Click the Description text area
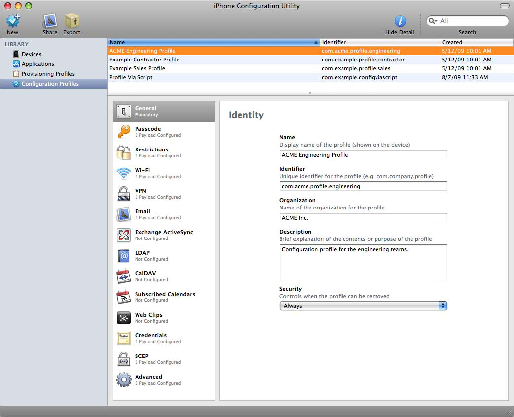Screen dimensions: 514x417 pos(363,263)
